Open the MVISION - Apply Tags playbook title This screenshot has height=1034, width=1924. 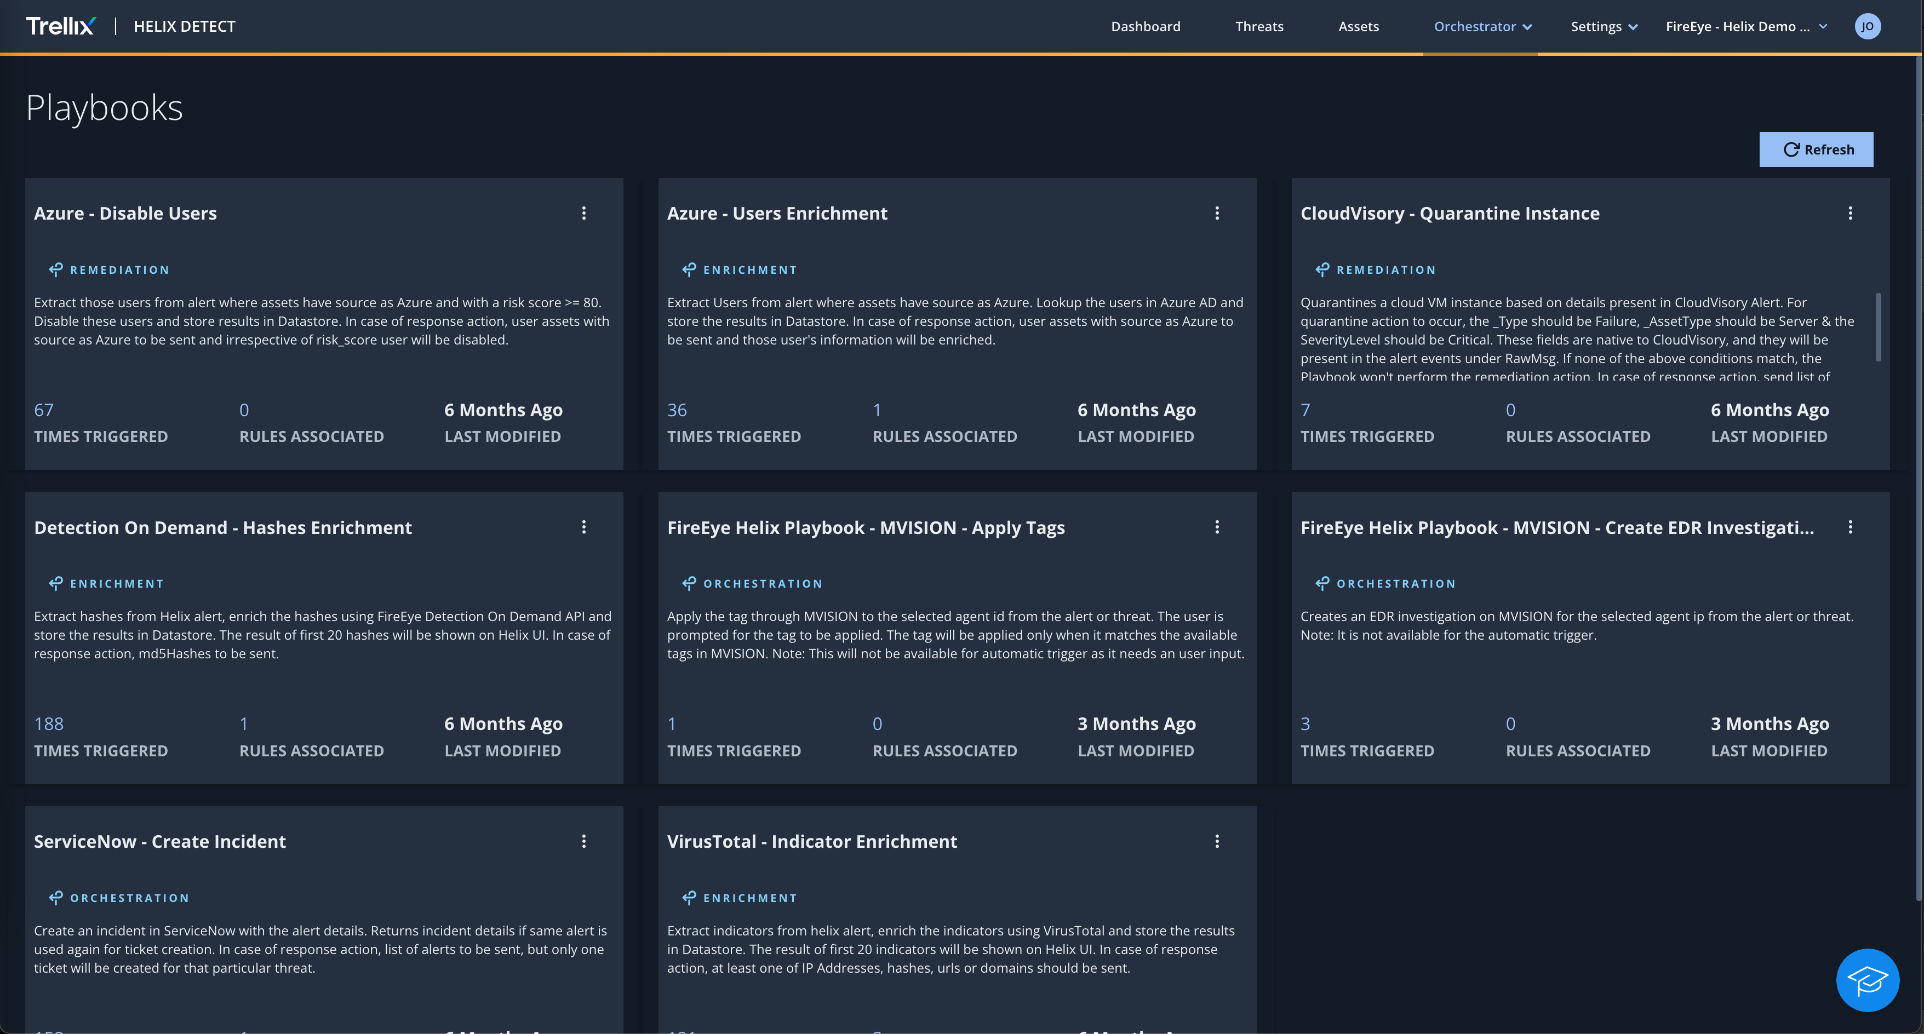pos(866,528)
